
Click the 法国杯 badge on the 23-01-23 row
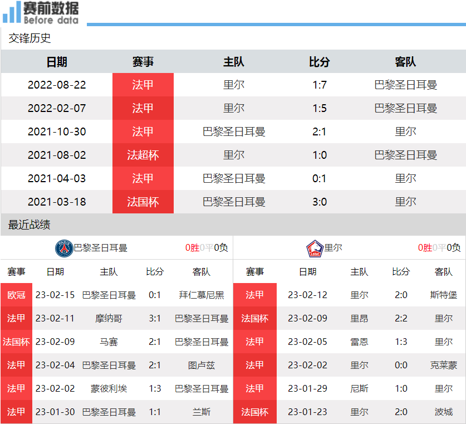click(255, 412)
